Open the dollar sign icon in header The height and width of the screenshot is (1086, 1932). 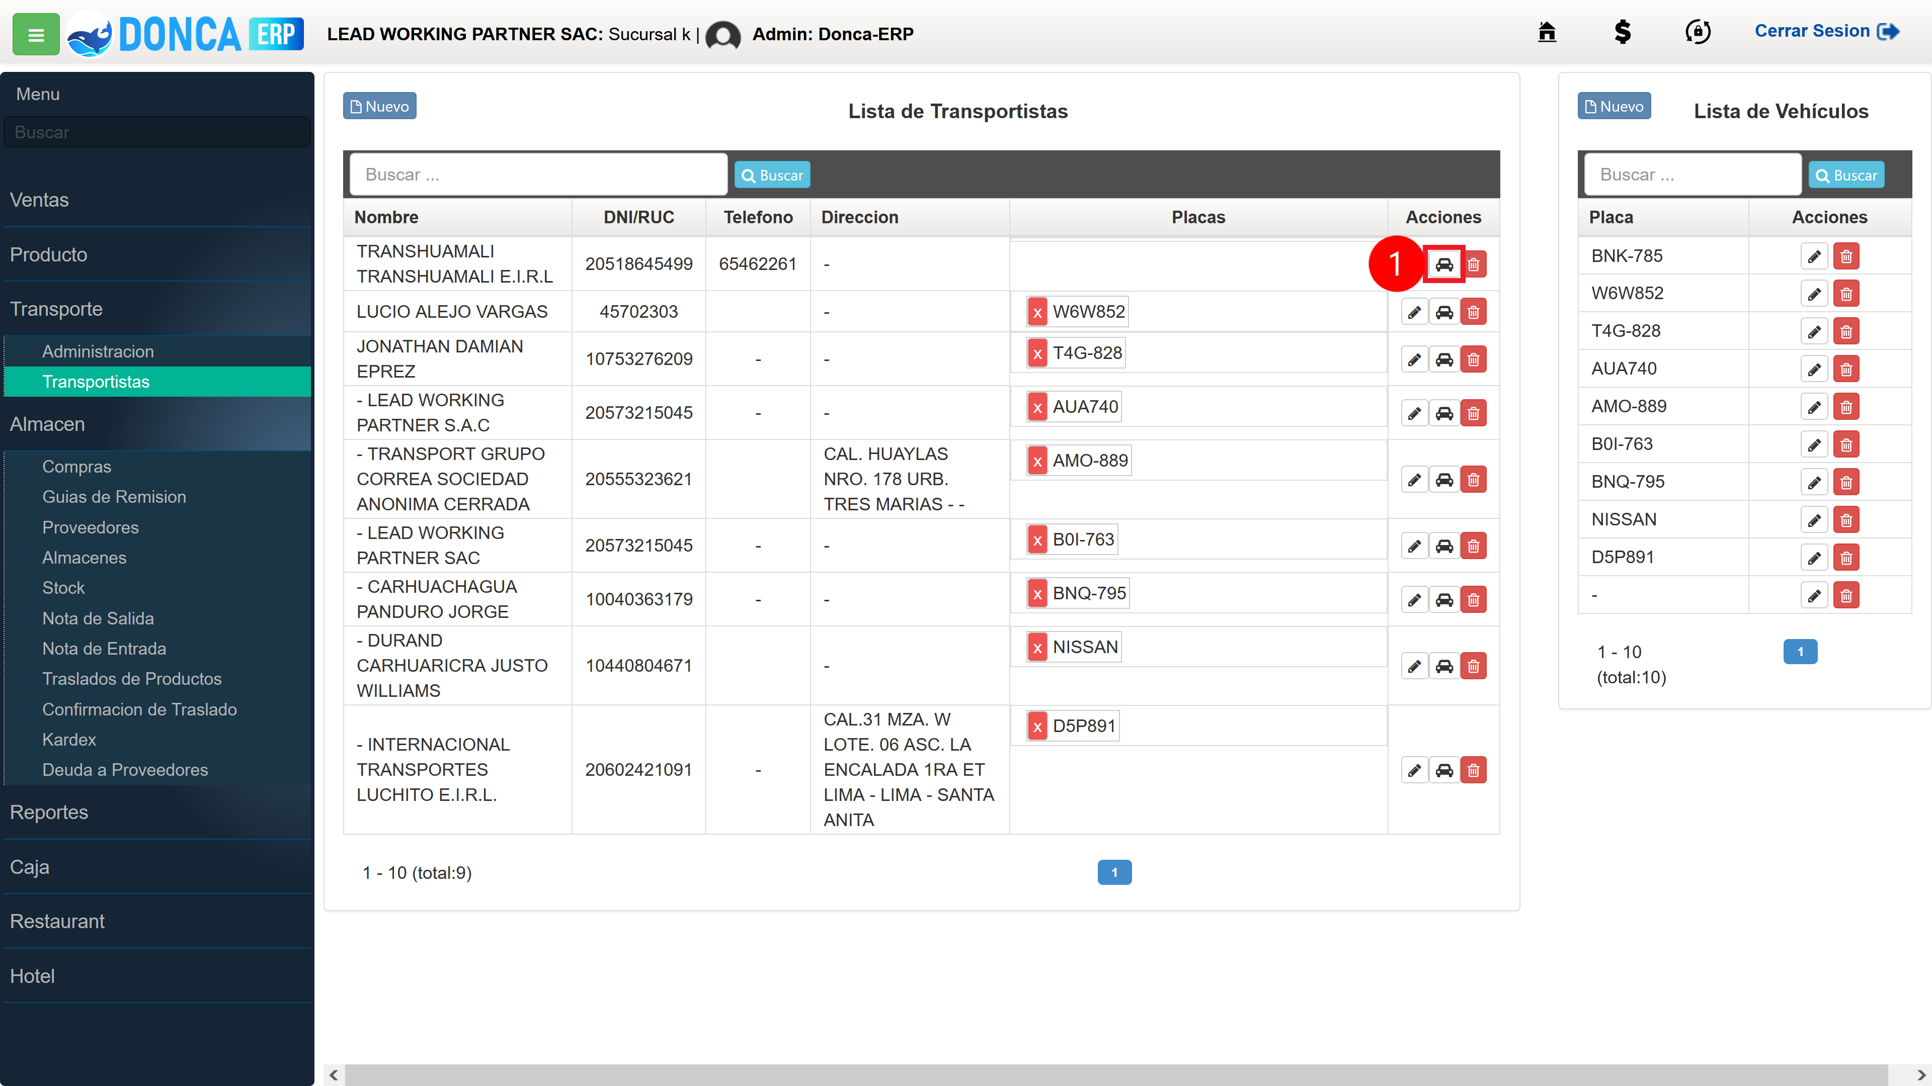pos(1622,32)
